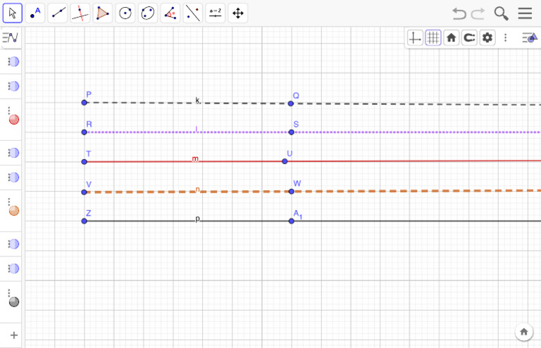
Task: Toggle visibility of the orange object circle
Action: [x=14, y=211]
